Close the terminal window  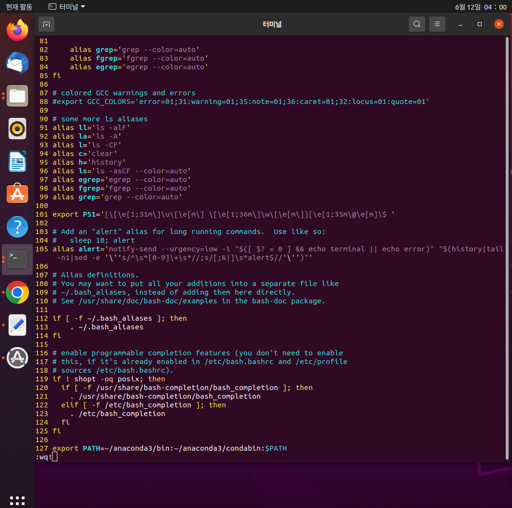pyautogui.click(x=499, y=24)
